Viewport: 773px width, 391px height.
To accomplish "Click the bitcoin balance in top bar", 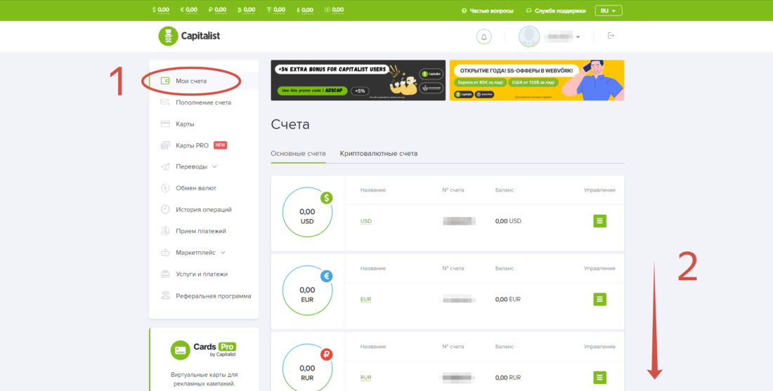I will pos(247,10).
